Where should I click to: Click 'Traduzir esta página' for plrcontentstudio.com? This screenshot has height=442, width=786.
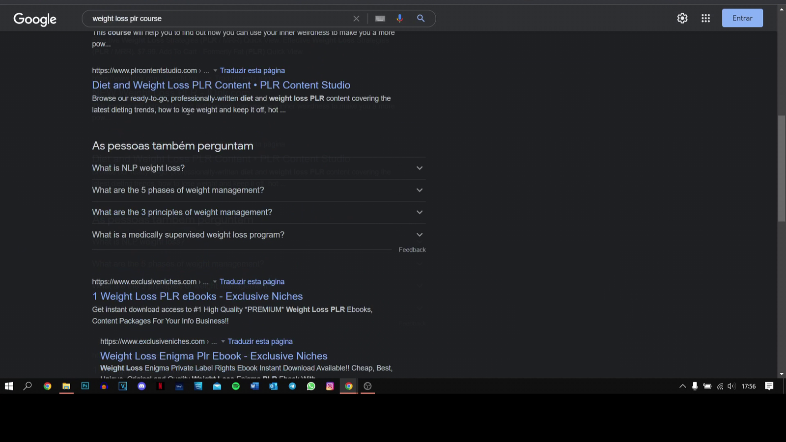point(252,70)
